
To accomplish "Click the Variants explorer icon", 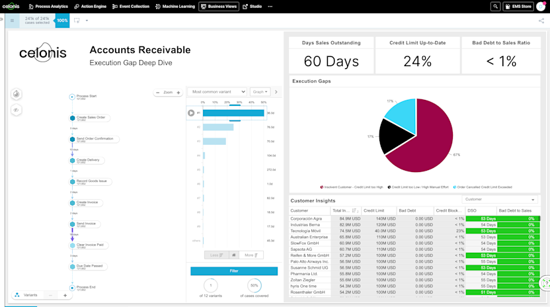I will [17, 295].
